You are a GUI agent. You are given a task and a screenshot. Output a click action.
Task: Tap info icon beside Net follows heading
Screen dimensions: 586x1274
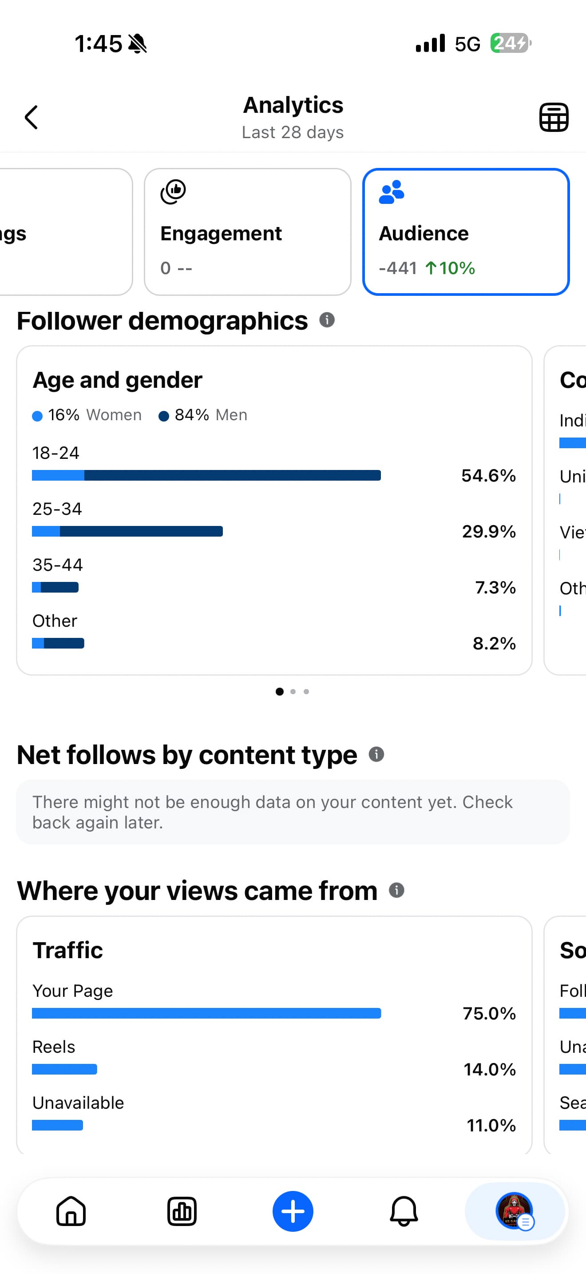[376, 754]
